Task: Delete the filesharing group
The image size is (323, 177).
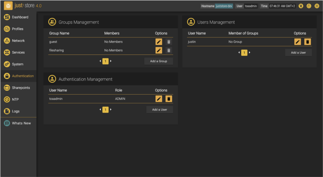Action: (x=169, y=50)
